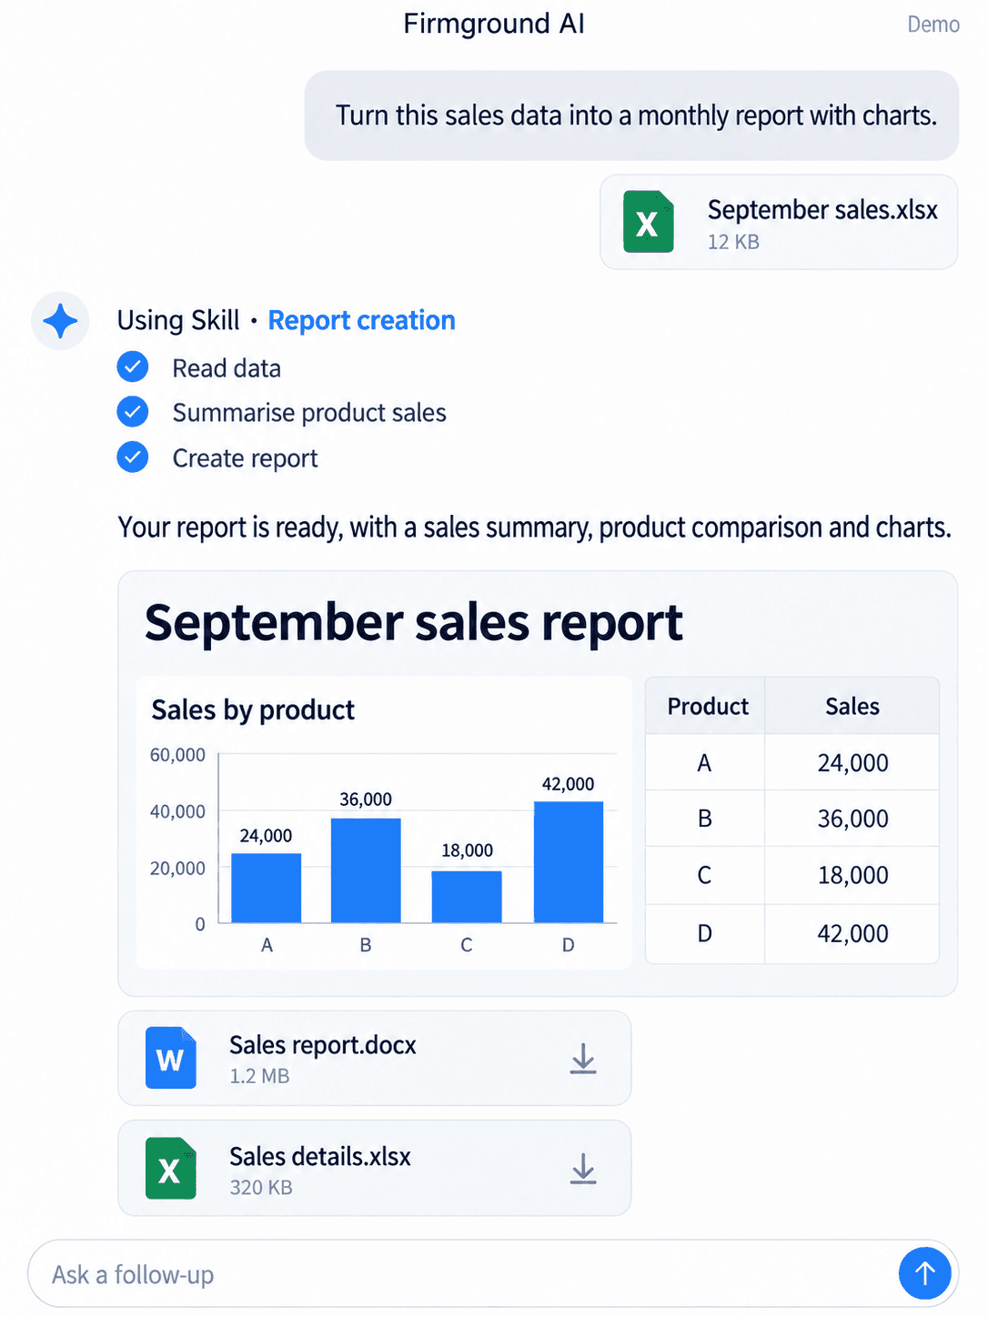Click the Create report checkmark
The image size is (988, 1317).
pyautogui.click(x=133, y=457)
